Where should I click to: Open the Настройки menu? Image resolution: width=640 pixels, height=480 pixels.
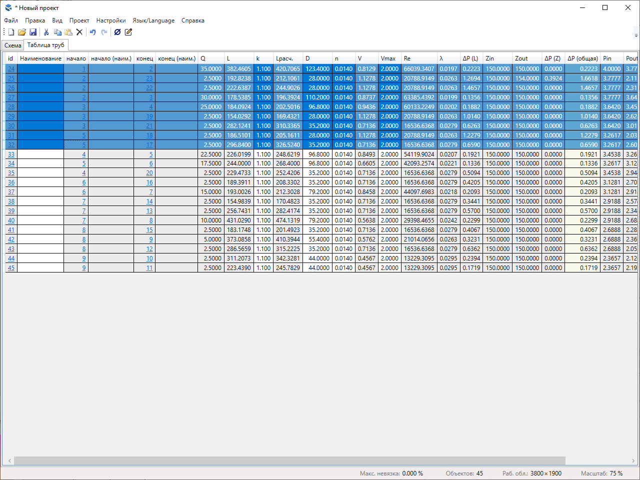[x=111, y=20]
